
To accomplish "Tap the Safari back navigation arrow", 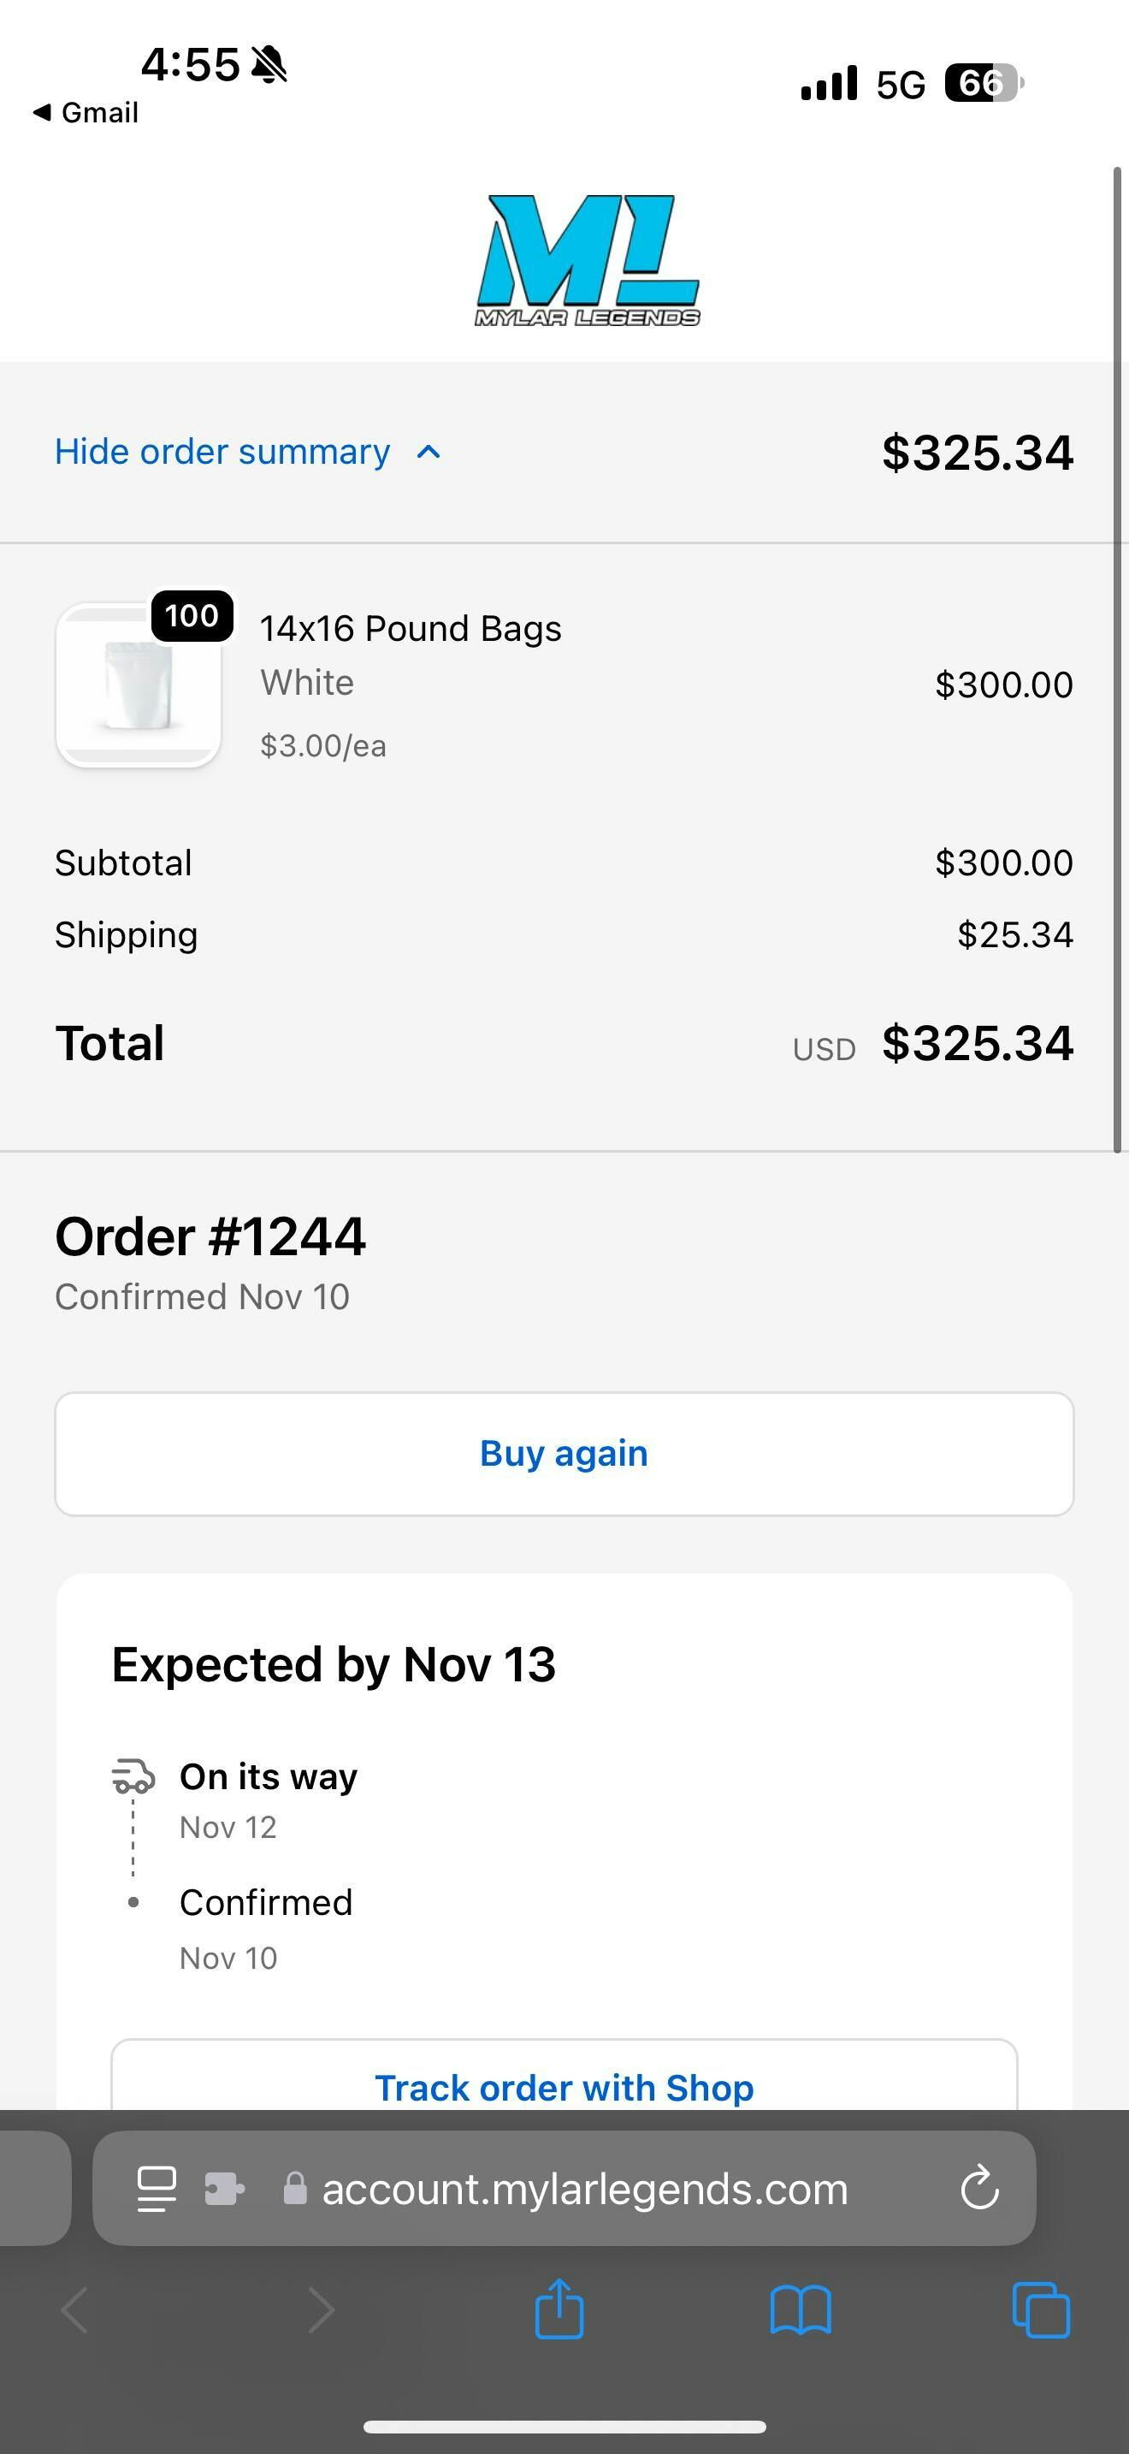I will (x=75, y=2309).
